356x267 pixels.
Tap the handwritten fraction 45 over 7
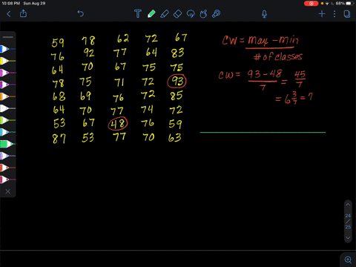click(x=300, y=79)
